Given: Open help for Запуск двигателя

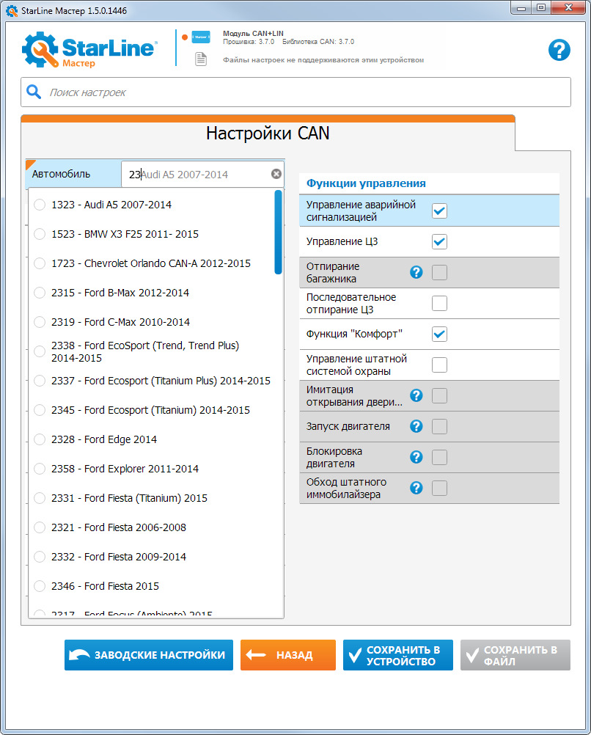Looking at the screenshot, I should (416, 426).
